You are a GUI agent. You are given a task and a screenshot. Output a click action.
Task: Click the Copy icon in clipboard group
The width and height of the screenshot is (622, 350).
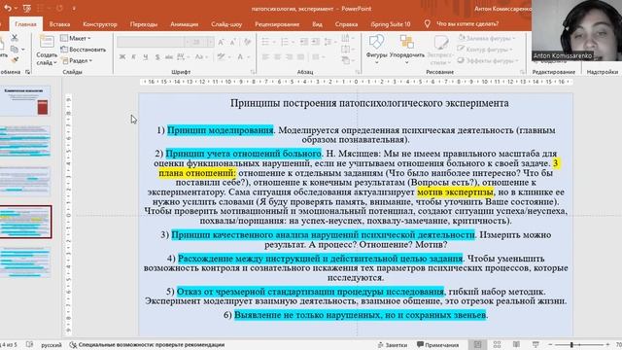pyautogui.click(x=15, y=50)
